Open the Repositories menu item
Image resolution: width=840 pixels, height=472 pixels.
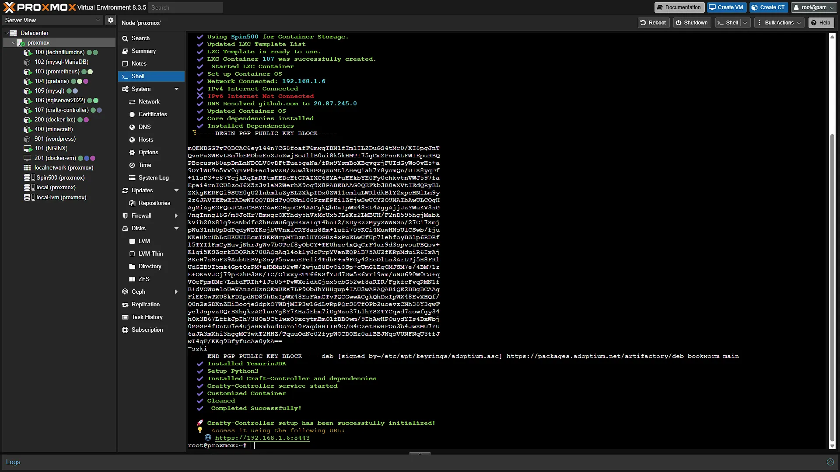151,203
